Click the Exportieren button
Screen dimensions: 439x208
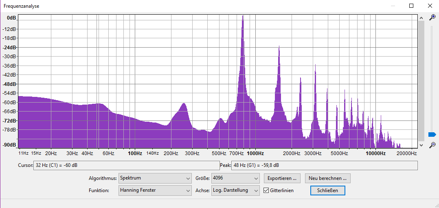(282, 178)
